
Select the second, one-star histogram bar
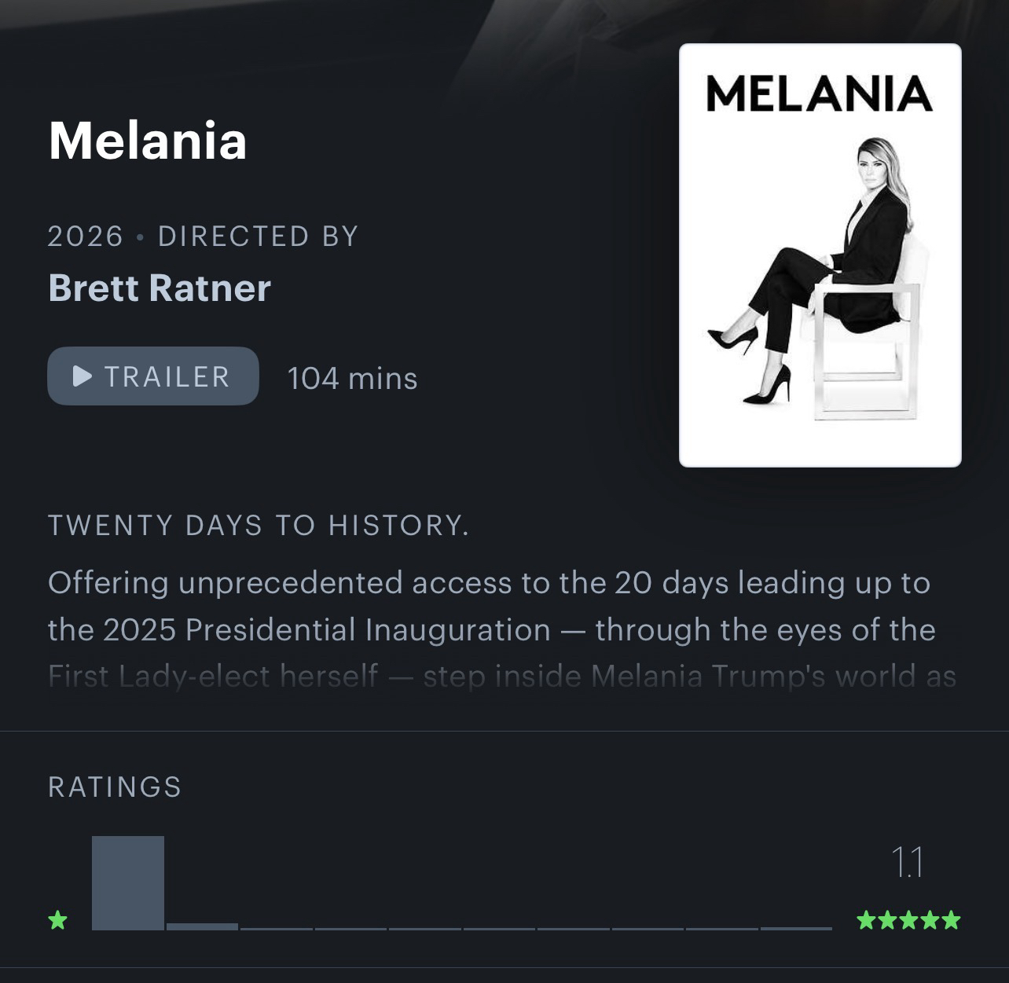tap(202, 926)
